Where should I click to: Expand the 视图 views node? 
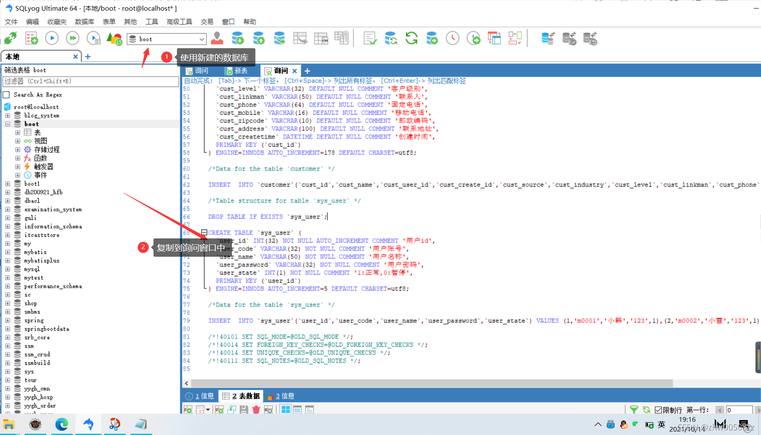coord(18,141)
